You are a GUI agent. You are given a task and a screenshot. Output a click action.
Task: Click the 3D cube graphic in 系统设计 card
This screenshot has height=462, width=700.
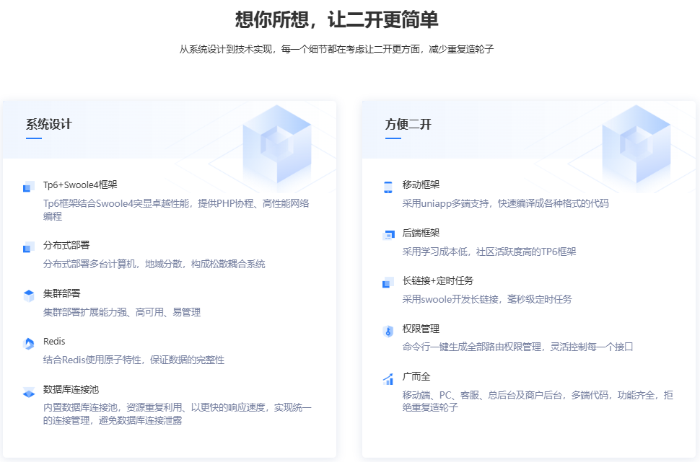pyautogui.click(x=276, y=143)
